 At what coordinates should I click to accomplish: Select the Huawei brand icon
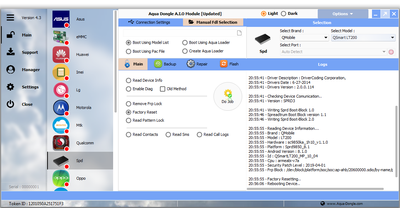[x=61, y=54]
